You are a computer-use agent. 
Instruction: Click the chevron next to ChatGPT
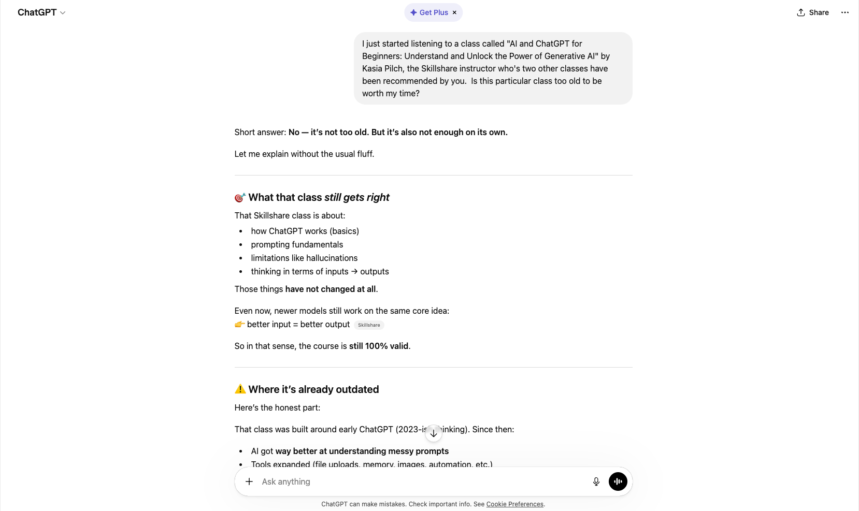click(63, 13)
